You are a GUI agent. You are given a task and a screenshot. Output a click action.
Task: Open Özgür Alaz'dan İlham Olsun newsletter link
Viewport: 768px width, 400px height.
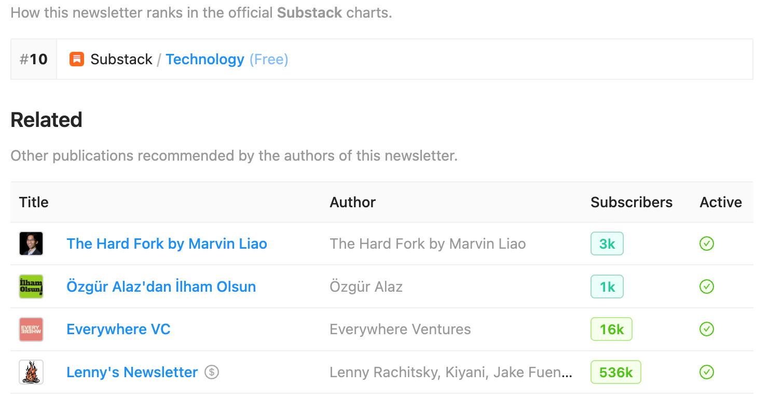[161, 287]
